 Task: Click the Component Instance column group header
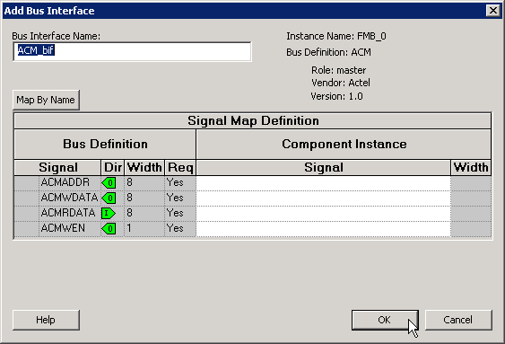[x=344, y=144]
